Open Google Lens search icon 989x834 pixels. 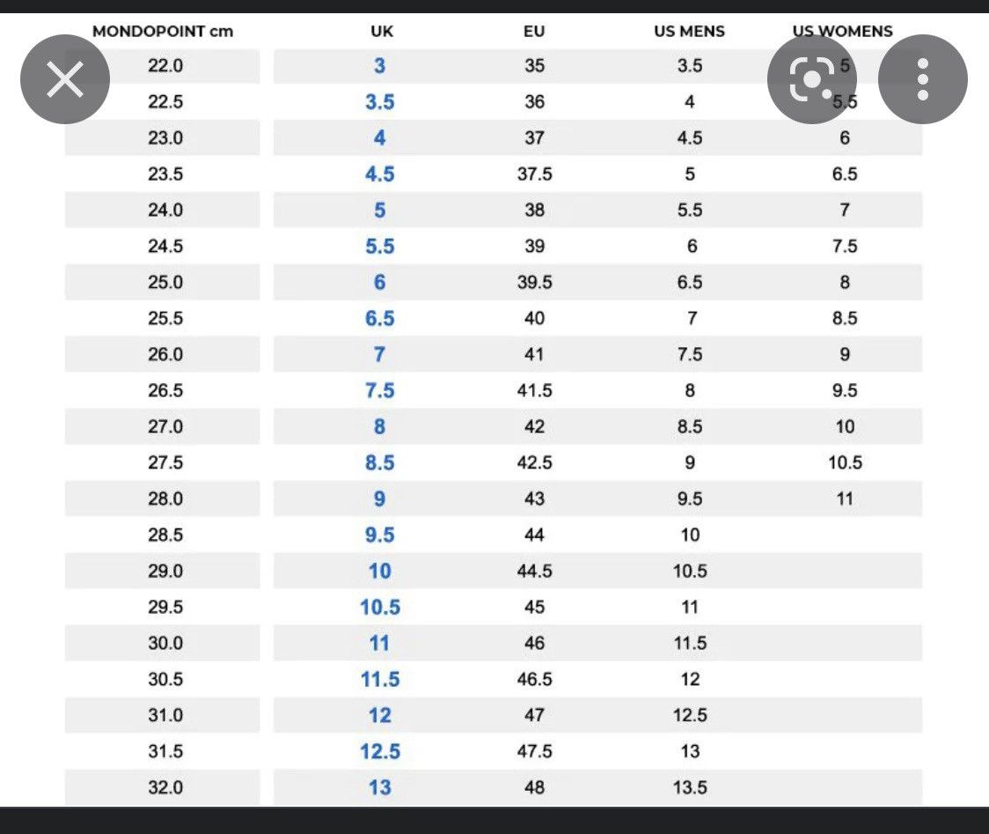pos(812,79)
